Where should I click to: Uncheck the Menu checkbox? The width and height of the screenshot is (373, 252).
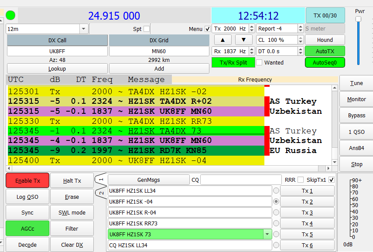tap(207, 29)
